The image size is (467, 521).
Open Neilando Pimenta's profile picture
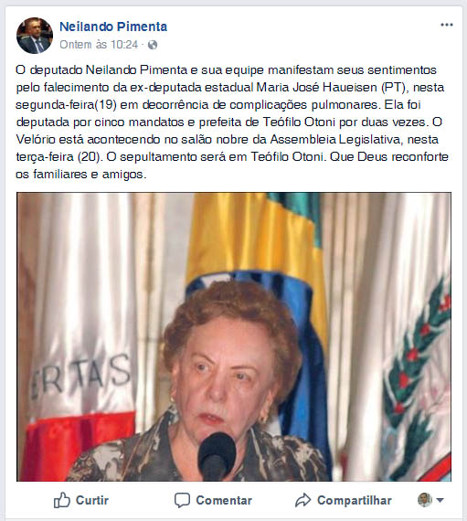(35, 36)
